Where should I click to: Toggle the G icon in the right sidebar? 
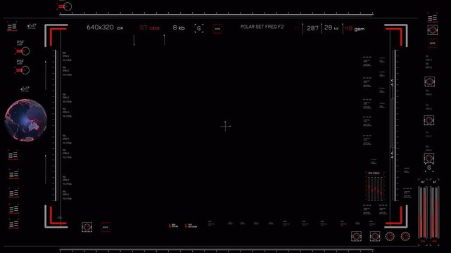429,168
